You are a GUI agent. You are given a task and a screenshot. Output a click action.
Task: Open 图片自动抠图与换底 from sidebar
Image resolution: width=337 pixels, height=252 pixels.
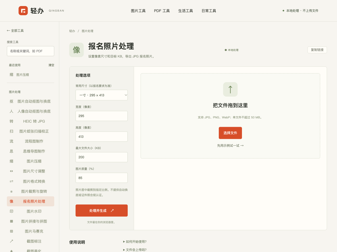[x=31, y=101]
